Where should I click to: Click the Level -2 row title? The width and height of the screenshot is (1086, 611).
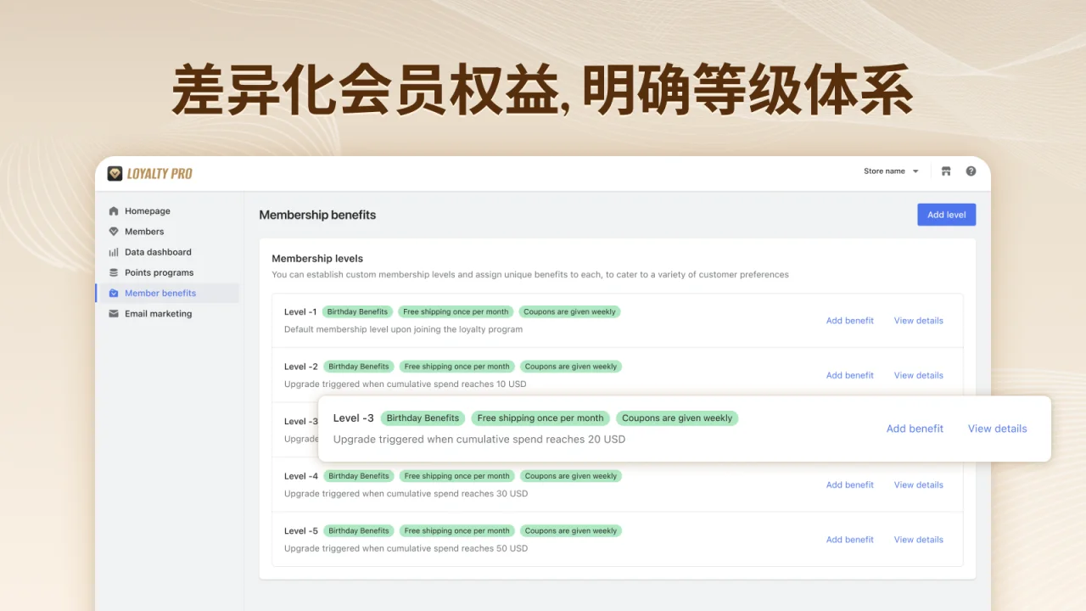(301, 367)
